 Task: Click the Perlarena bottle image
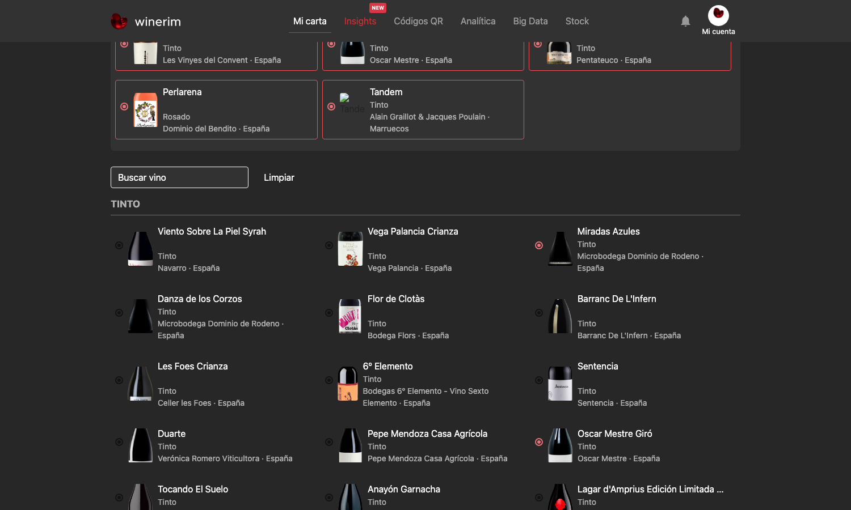(x=145, y=110)
